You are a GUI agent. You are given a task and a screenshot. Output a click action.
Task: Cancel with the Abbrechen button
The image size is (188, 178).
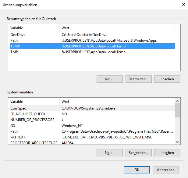point(166,169)
